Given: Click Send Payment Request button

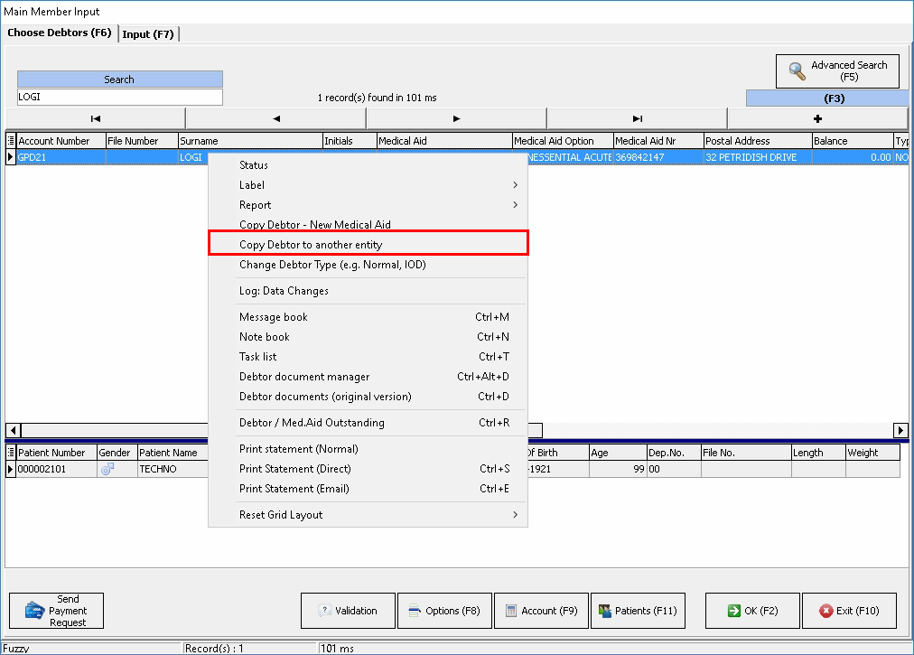Looking at the screenshot, I should click(57, 611).
